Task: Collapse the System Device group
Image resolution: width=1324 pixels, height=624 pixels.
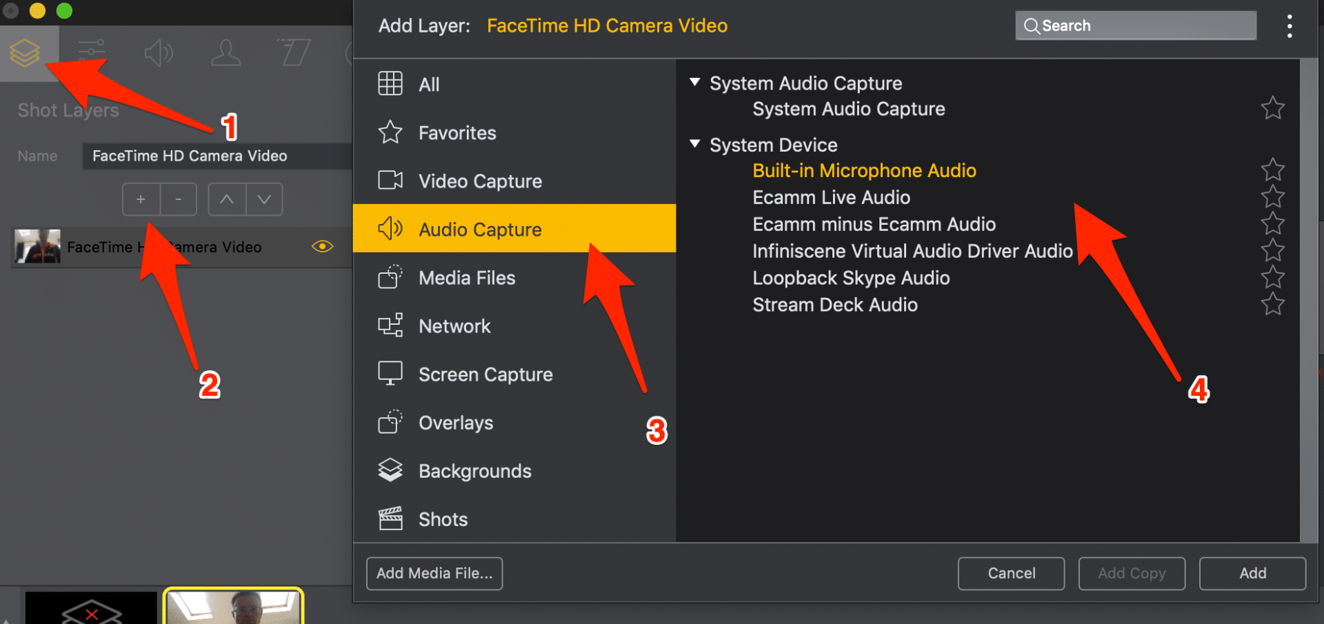Action: pos(695,143)
